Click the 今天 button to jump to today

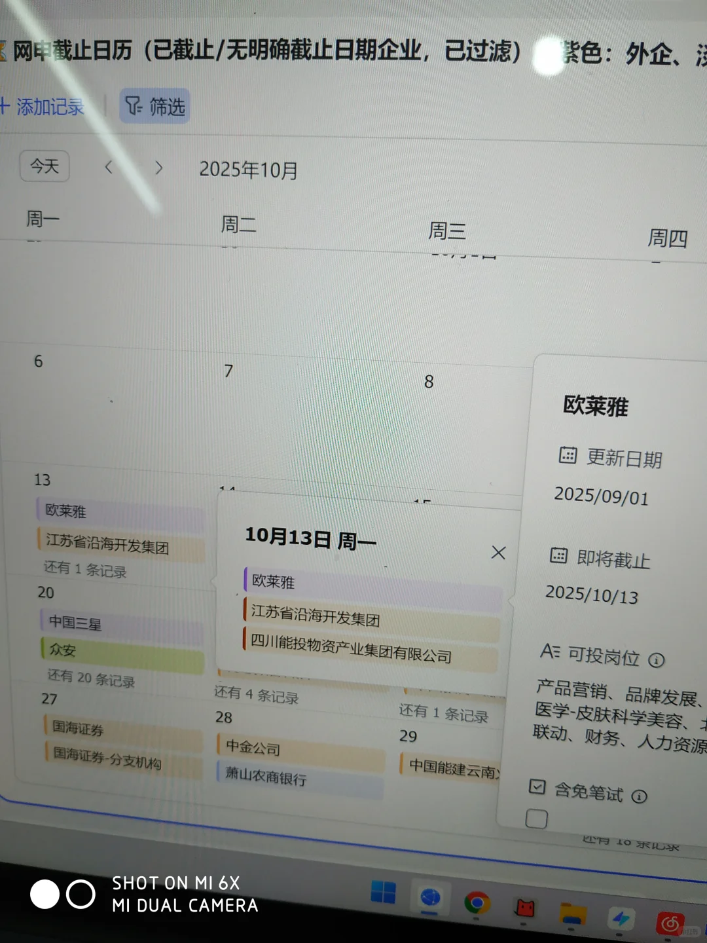44,166
